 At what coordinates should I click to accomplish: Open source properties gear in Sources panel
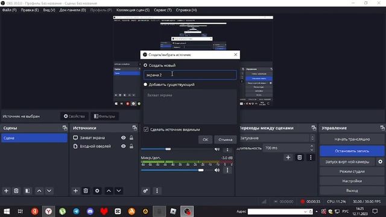tap(97, 190)
